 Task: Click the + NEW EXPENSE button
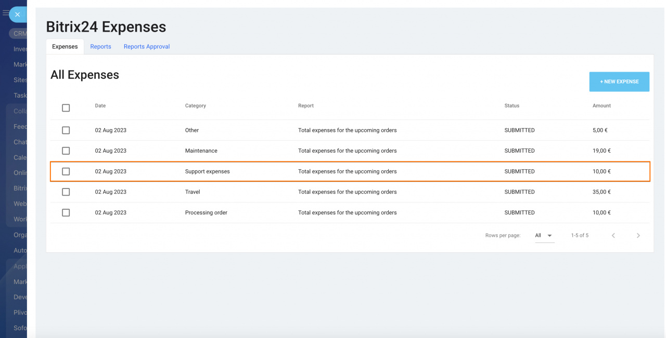[x=619, y=82]
